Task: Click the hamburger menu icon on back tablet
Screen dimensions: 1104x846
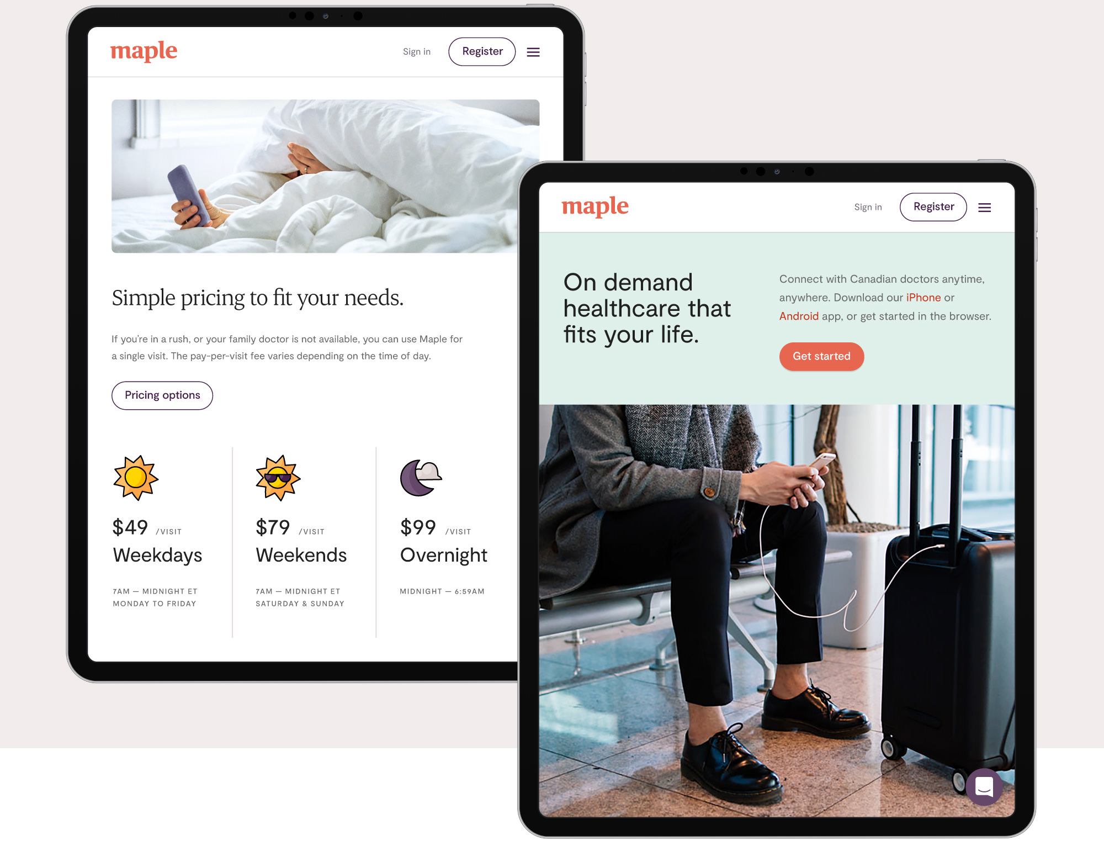Action: click(533, 51)
